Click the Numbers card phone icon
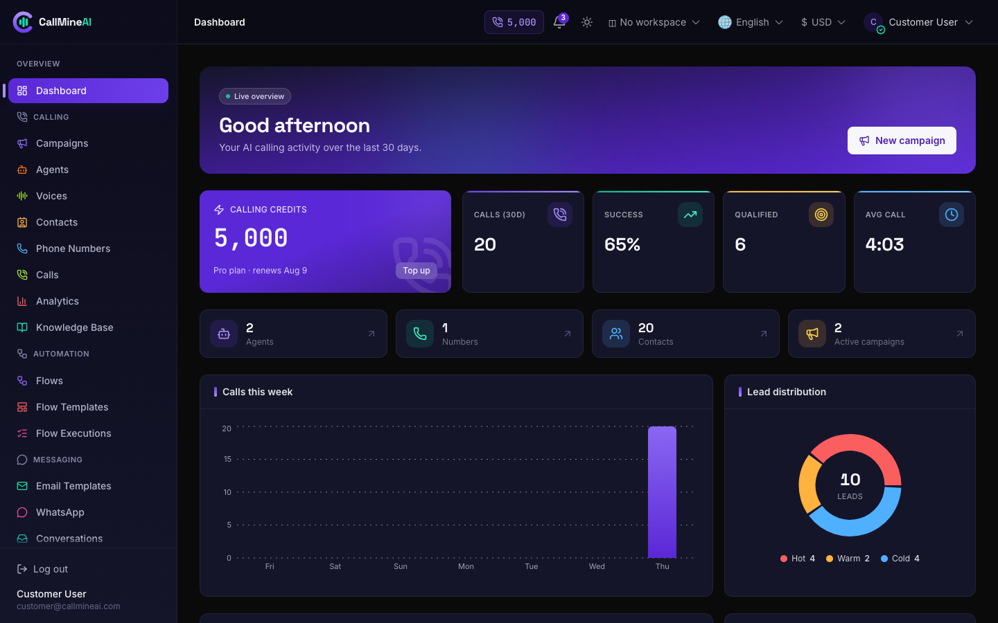The height and width of the screenshot is (623, 998). pyautogui.click(x=420, y=334)
